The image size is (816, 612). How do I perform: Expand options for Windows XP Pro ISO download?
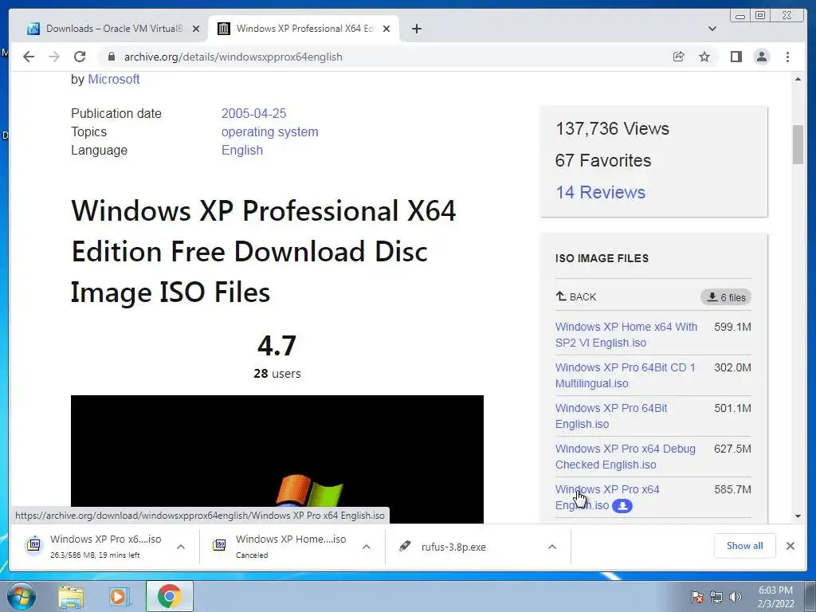181,547
